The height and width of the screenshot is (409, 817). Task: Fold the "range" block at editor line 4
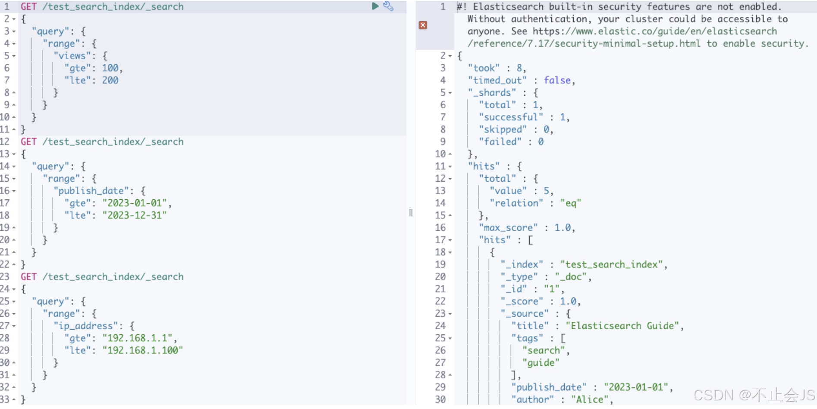tap(14, 44)
